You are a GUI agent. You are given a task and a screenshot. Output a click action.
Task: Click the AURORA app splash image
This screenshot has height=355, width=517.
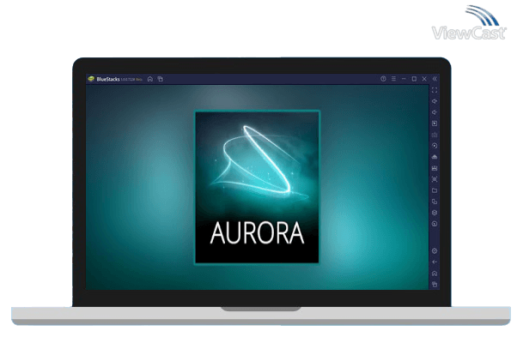point(257,187)
